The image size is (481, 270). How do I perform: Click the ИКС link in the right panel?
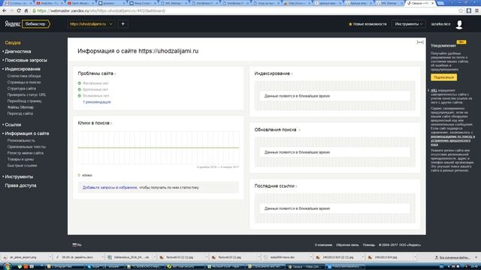(434, 90)
